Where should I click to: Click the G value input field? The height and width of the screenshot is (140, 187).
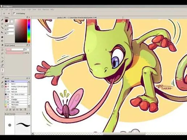point(10,29)
